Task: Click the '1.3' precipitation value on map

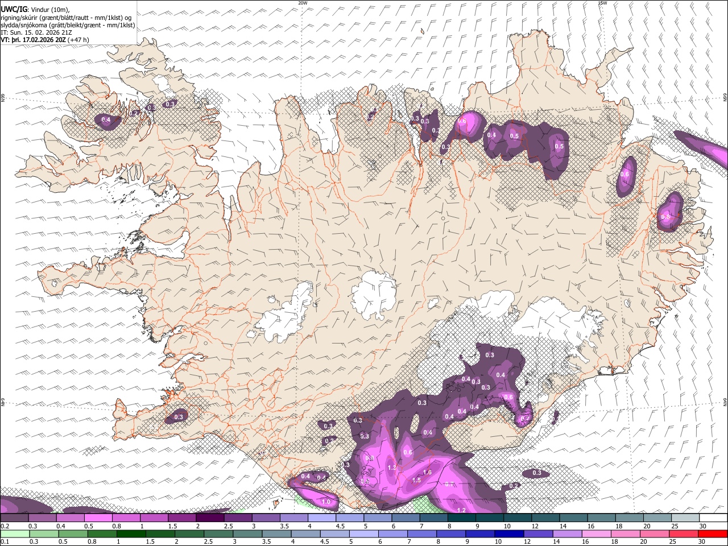Action: click(x=391, y=468)
